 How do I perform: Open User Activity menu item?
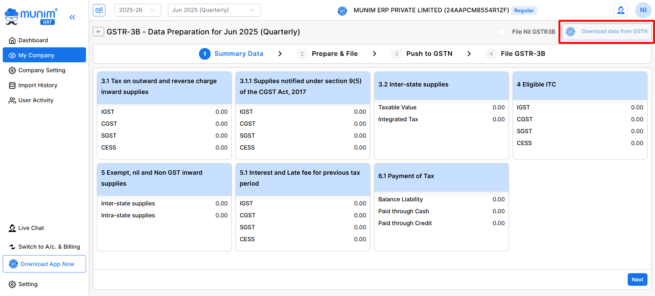44,100
